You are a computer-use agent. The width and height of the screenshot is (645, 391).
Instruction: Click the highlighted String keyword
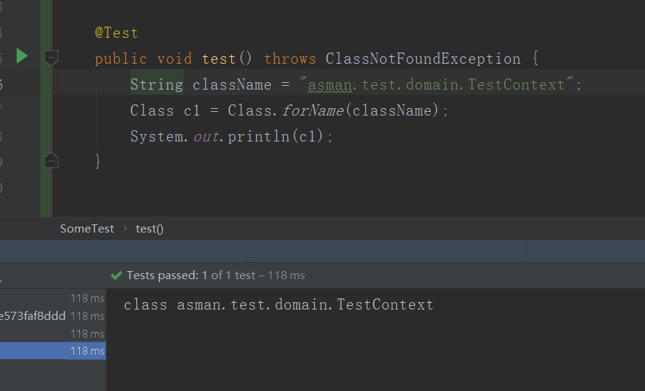[156, 84]
